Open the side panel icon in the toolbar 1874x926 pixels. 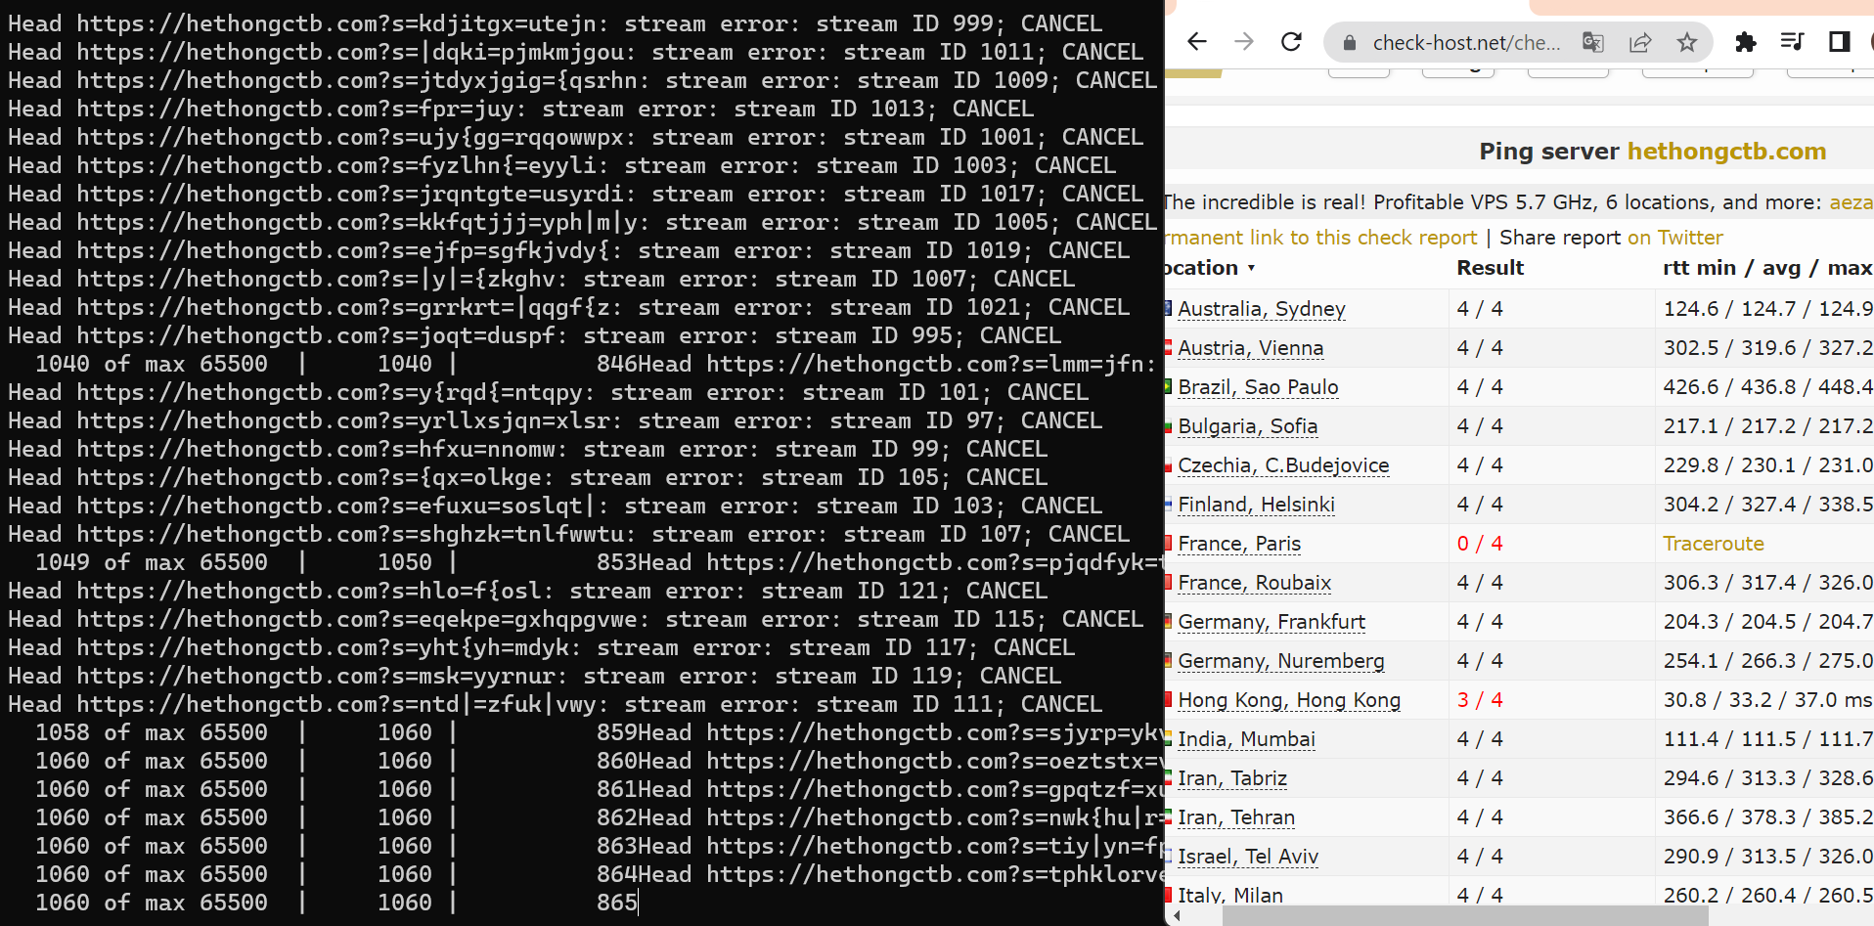pyautogui.click(x=1839, y=42)
